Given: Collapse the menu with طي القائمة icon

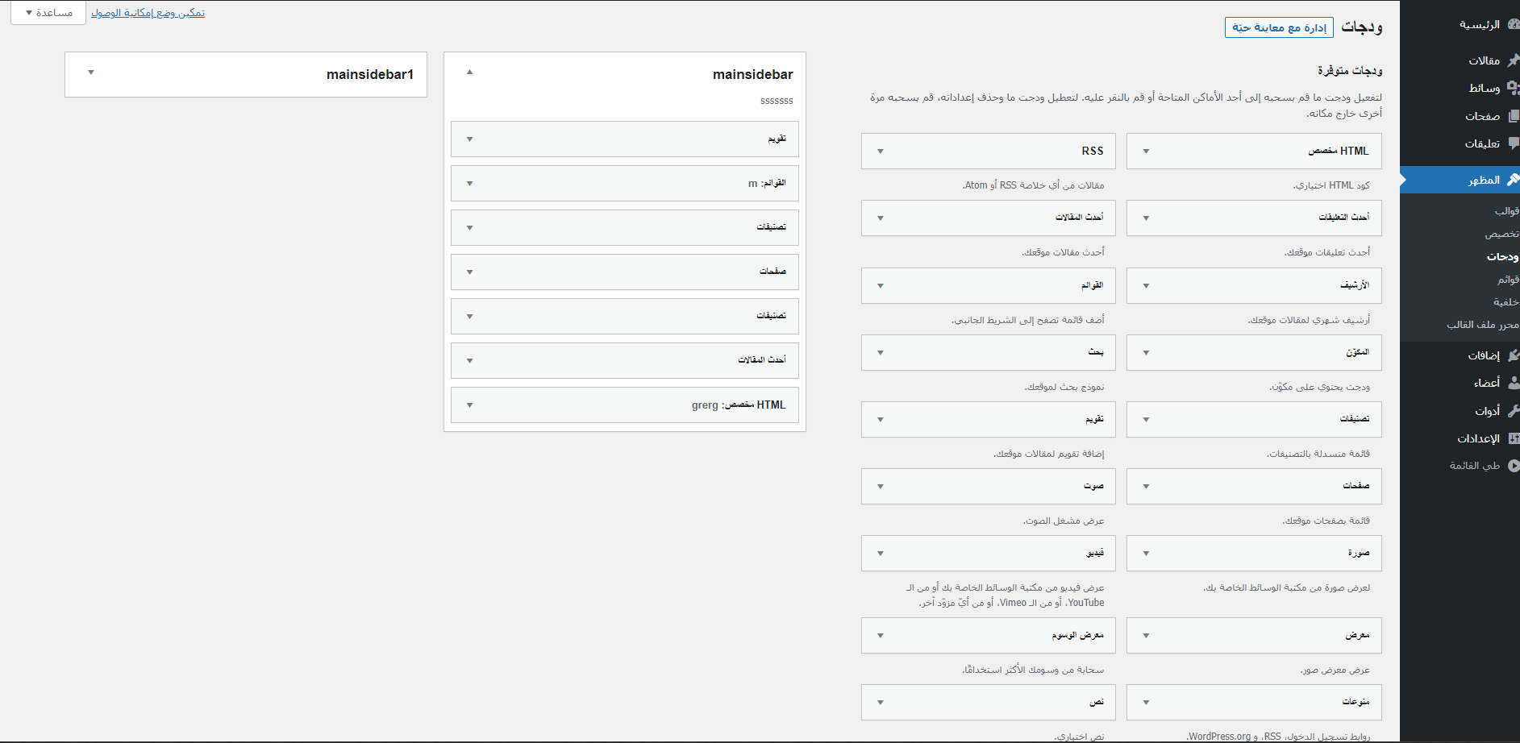Looking at the screenshot, I should coord(1514,466).
